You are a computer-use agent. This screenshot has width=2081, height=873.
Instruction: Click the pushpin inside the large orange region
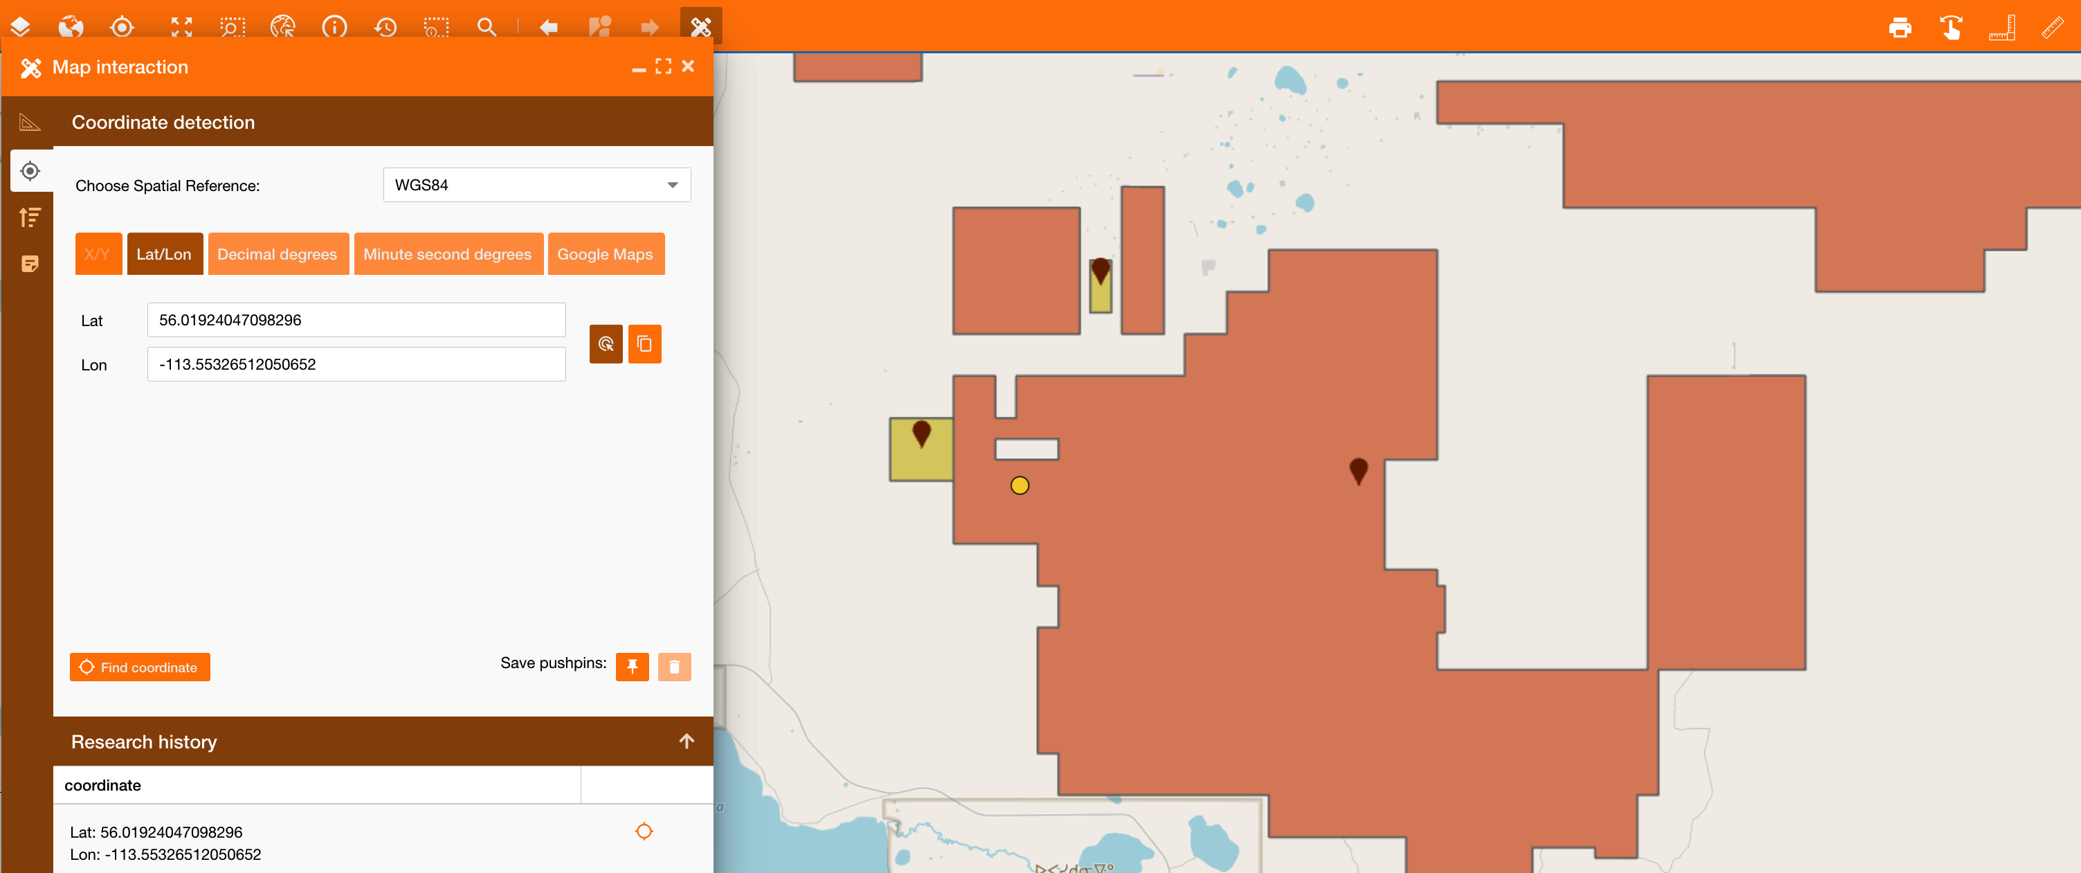pos(1358,471)
